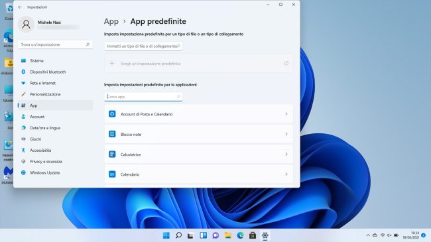The width and height of the screenshot is (431, 242).
Task: Click the Sistema monitor icon
Action: [23, 60]
